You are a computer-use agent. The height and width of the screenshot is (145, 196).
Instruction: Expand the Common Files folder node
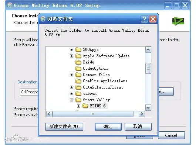click(71, 75)
